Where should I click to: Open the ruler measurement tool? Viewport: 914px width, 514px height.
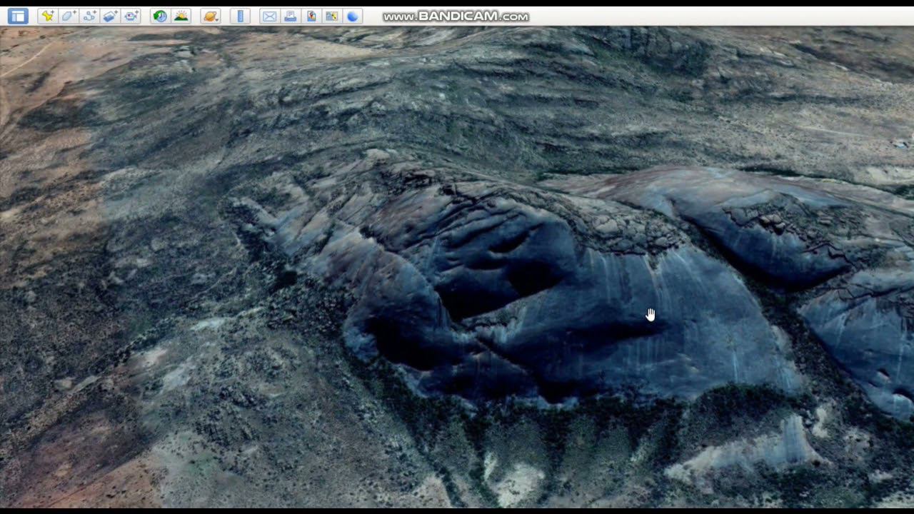point(240,16)
